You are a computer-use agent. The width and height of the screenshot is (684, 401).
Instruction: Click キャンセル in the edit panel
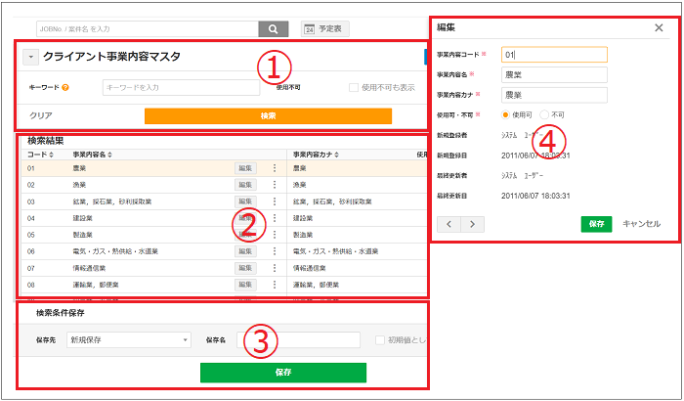point(641,224)
